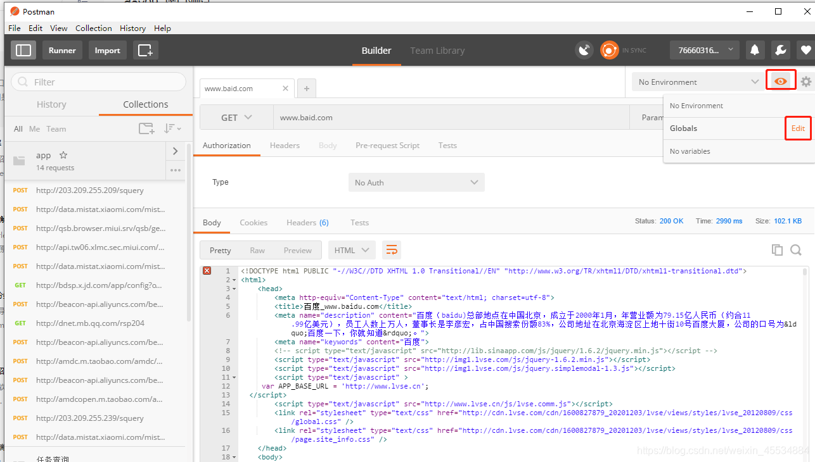Click Edit next to Globals

[798, 128]
